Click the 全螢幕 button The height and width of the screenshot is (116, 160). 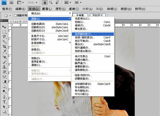click(80, 15)
